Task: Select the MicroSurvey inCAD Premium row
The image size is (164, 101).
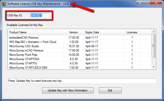Action: pos(80,50)
